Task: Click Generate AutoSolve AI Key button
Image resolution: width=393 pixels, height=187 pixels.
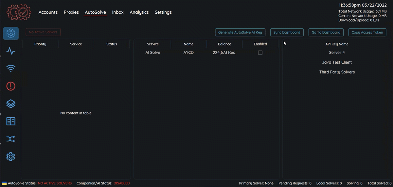Action: pyautogui.click(x=240, y=32)
